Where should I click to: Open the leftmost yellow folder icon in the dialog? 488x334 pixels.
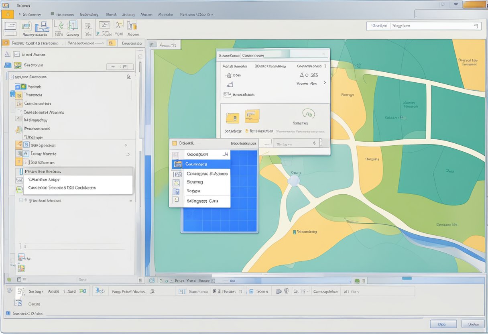point(232,117)
